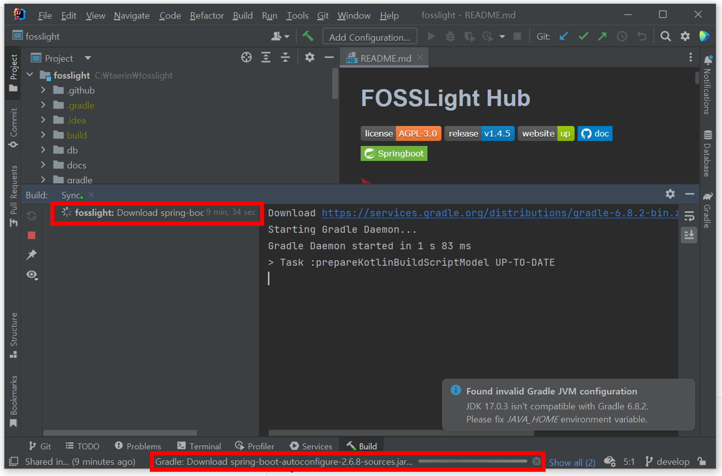Click Add Configuration button
Screen dimensions: 722x476
(370, 37)
